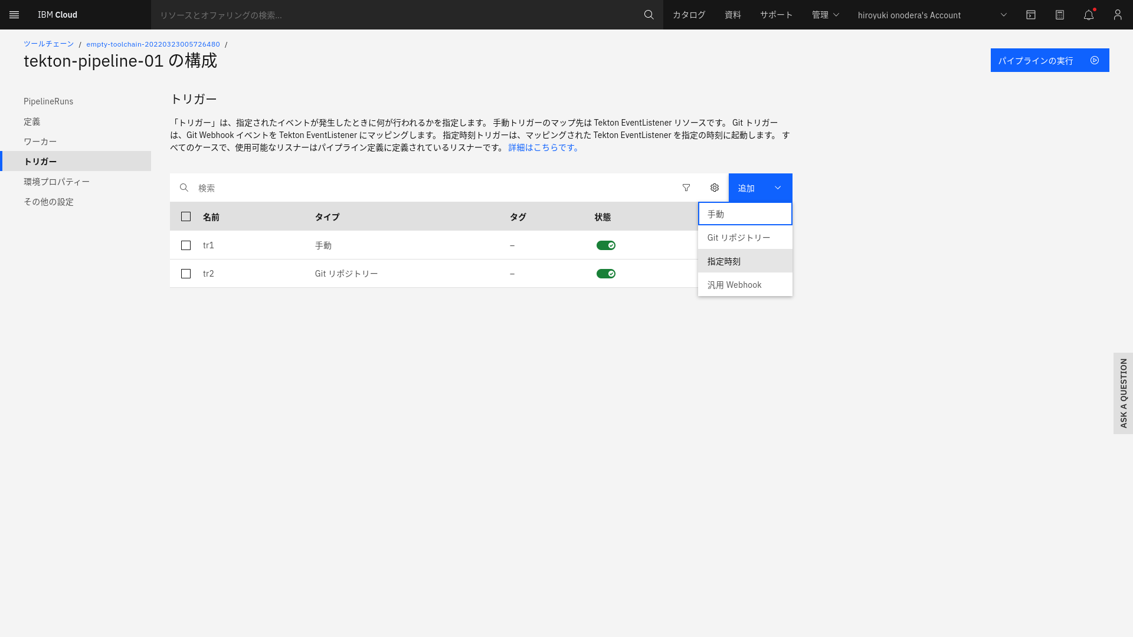Select all triggers with the header checkbox
1133x637 pixels.
point(186,216)
